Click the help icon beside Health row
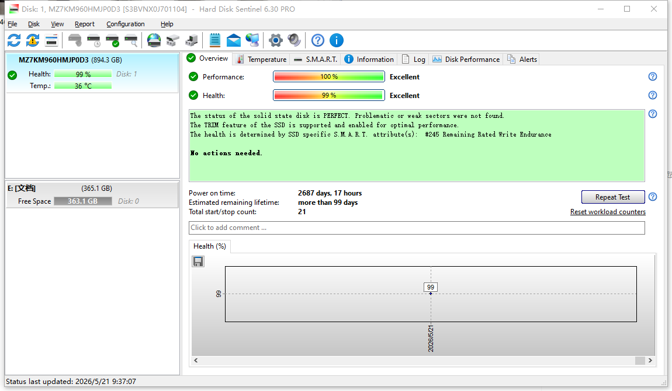672x391 pixels. (652, 95)
